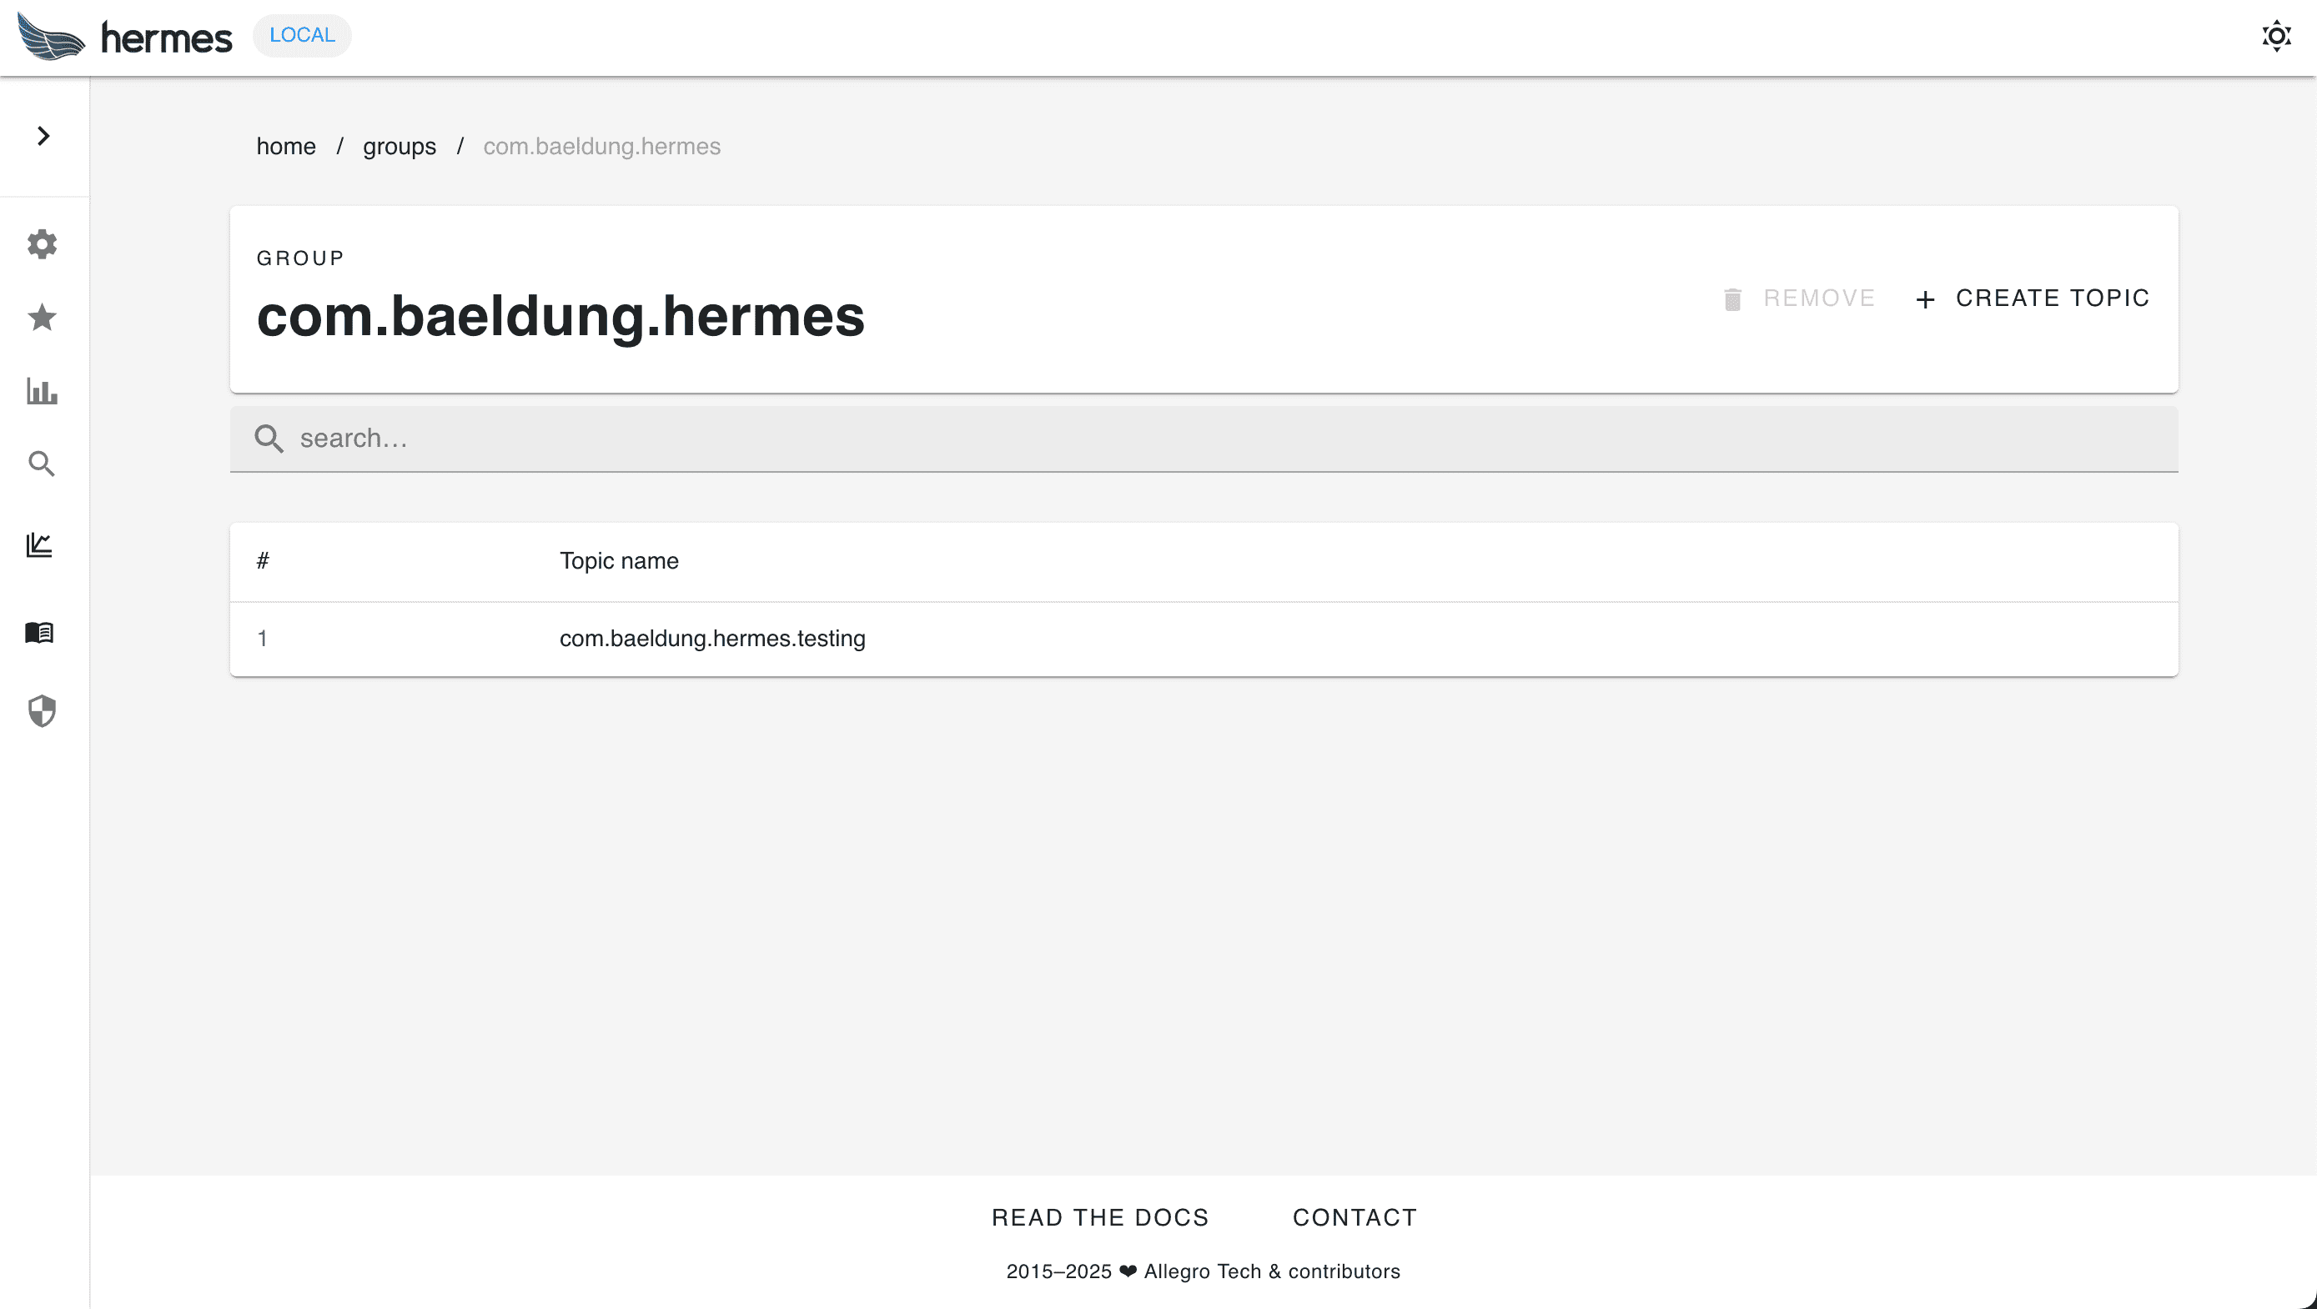The height and width of the screenshot is (1309, 2317).
Task: Expand the sidebar with chevron arrow
Action: click(x=43, y=136)
